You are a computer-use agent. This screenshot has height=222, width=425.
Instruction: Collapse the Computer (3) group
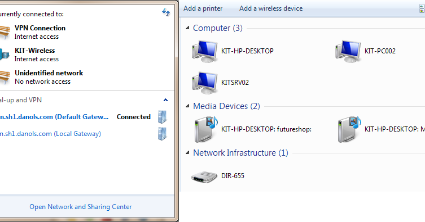187,28
